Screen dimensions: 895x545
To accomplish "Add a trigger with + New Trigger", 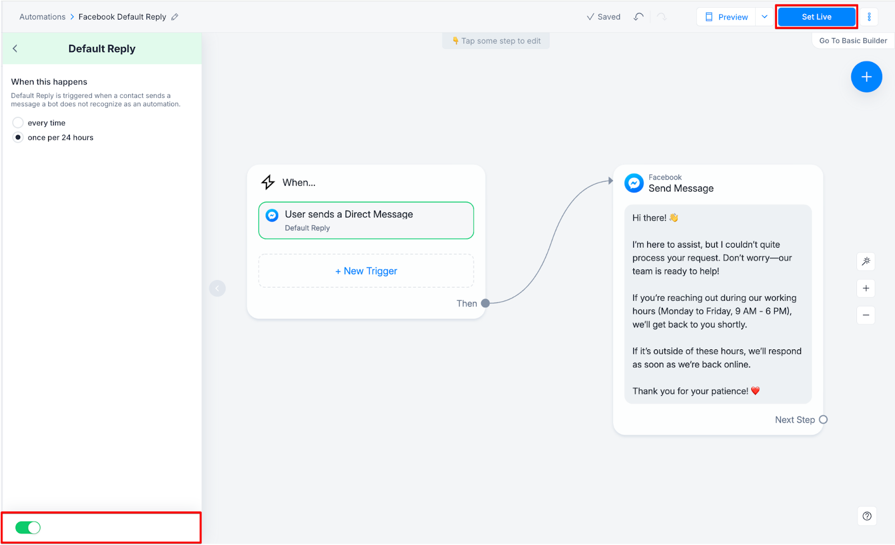I will [366, 271].
